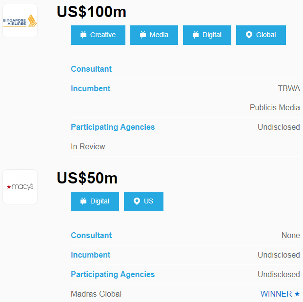This screenshot has height=302, width=303.
Task: Click the TV icon on Macy's Digital tag
Action: point(83,201)
